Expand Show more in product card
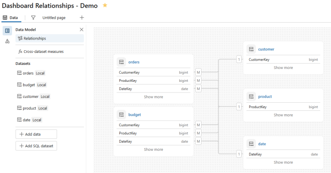This screenshot has height=173, width=331. pyautogui.click(x=283, y=115)
